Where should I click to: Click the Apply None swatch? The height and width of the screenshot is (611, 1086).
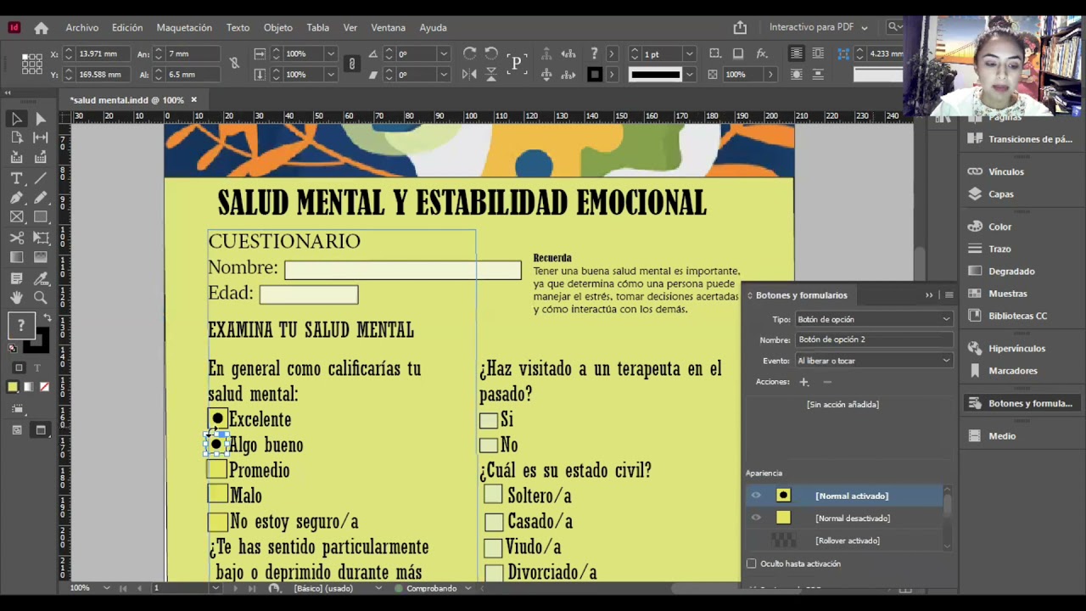point(44,387)
